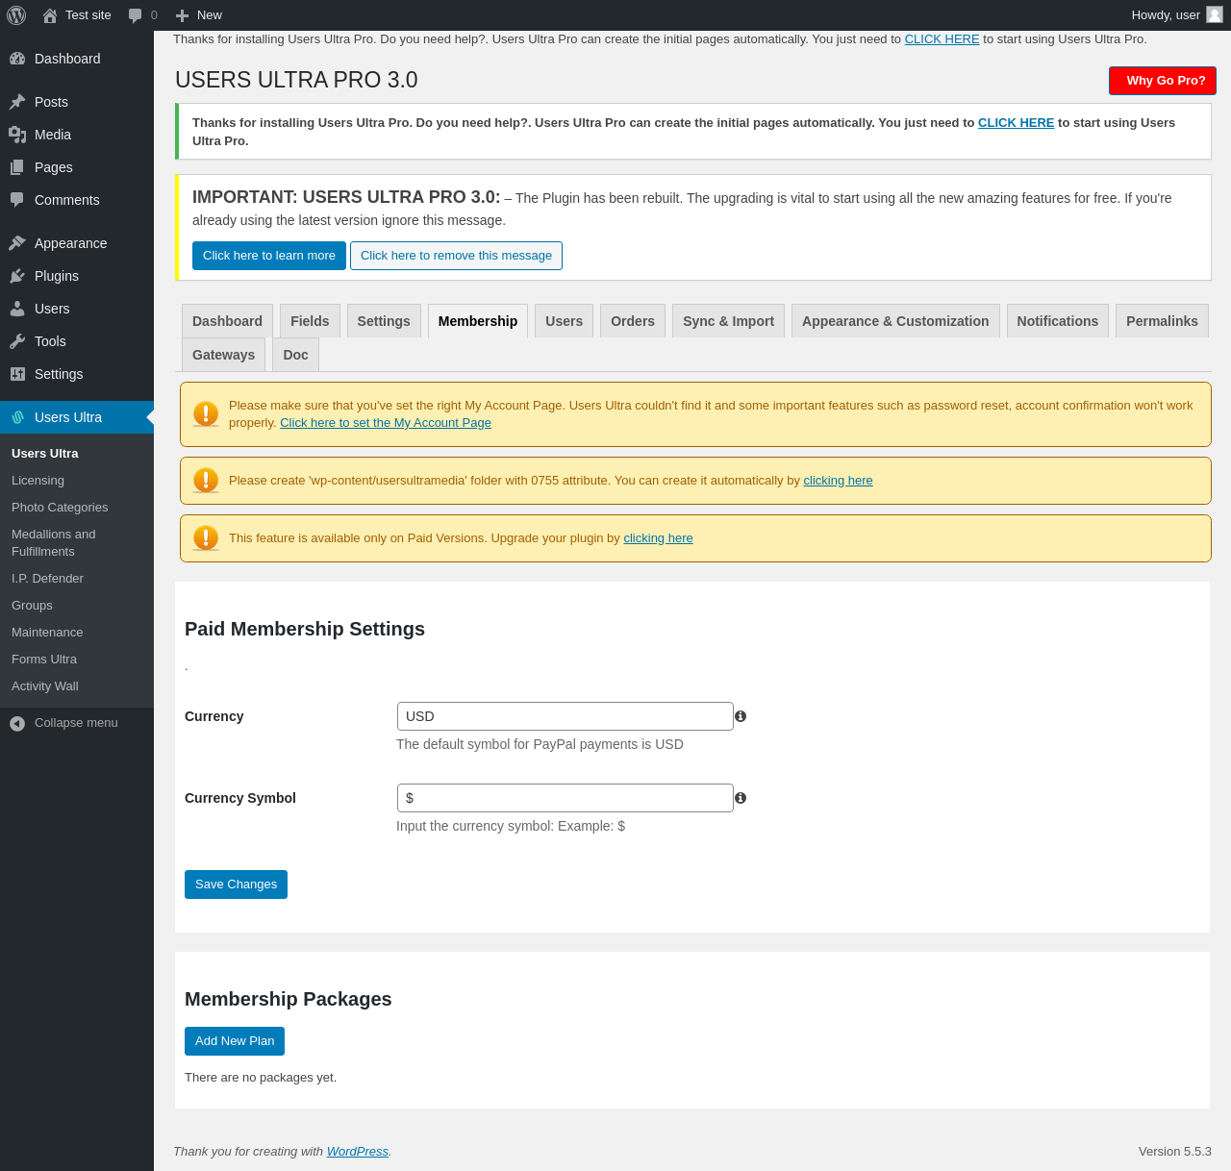Viewport: 1231px width, 1171px height.
Task: Open Licensing submenu item
Action: coord(77,481)
